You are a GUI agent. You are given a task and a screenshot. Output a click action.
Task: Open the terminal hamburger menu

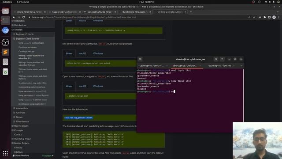pos(222,59)
